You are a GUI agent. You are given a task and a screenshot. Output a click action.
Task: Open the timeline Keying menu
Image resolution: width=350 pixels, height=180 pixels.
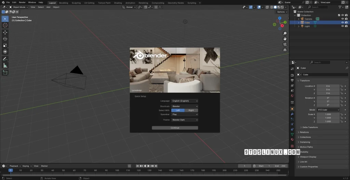pos(27,166)
